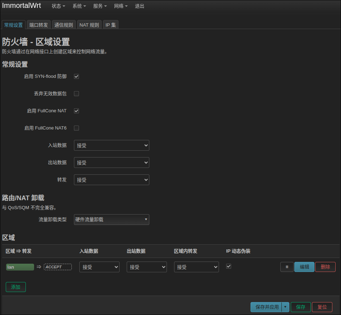Image resolution: width=341 pixels, height=315 pixels.
Task: Click the ImmortalWrt brand logo
Action: tap(22, 6)
